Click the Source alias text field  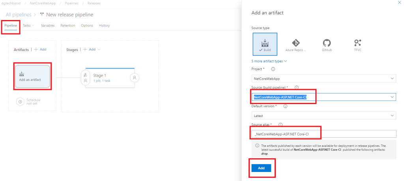324,134
